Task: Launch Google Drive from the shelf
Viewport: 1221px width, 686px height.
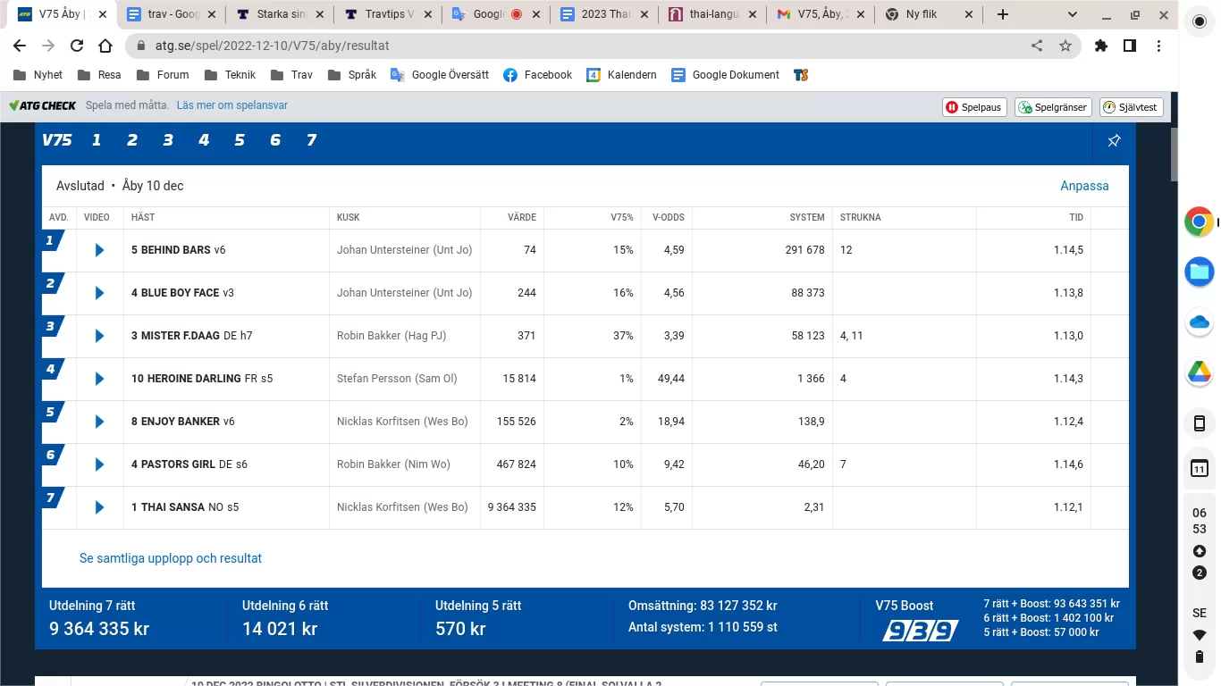Action: click(x=1199, y=372)
